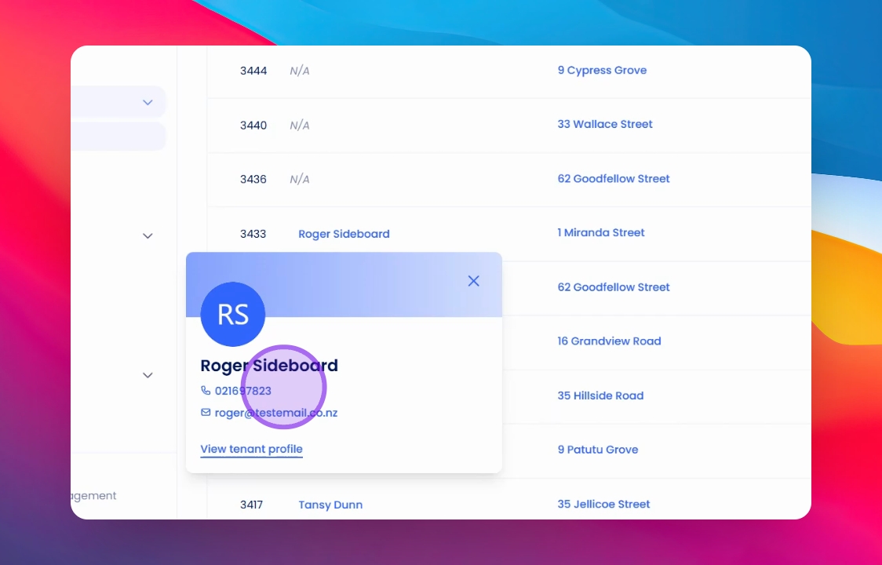The width and height of the screenshot is (882, 565).
Task: Click ID 3417 in the table
Action: click(251, 505)
